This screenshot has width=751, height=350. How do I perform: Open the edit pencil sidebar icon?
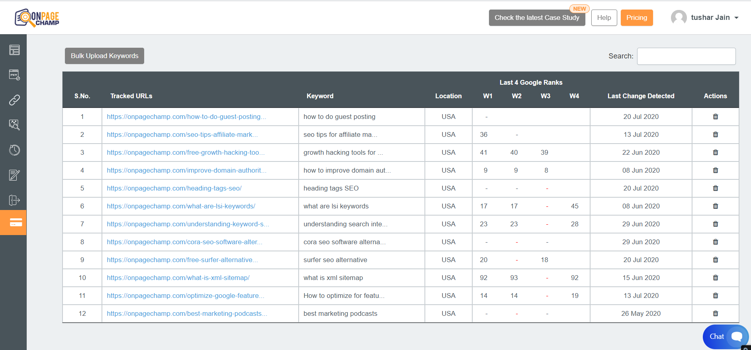[x=14, y=175]
